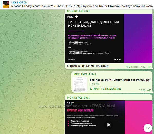This screenshot has height=134, width=154.
Task: Unmute the 03:53 video with speaker icon
Action: 76,17
